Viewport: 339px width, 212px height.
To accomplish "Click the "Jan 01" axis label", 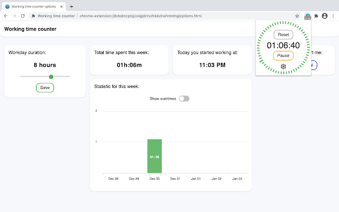I will coord(196,179).
